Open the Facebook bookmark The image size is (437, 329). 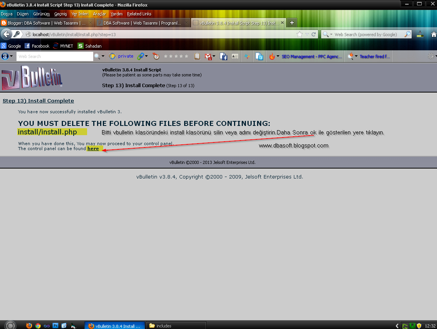point(37,46)
